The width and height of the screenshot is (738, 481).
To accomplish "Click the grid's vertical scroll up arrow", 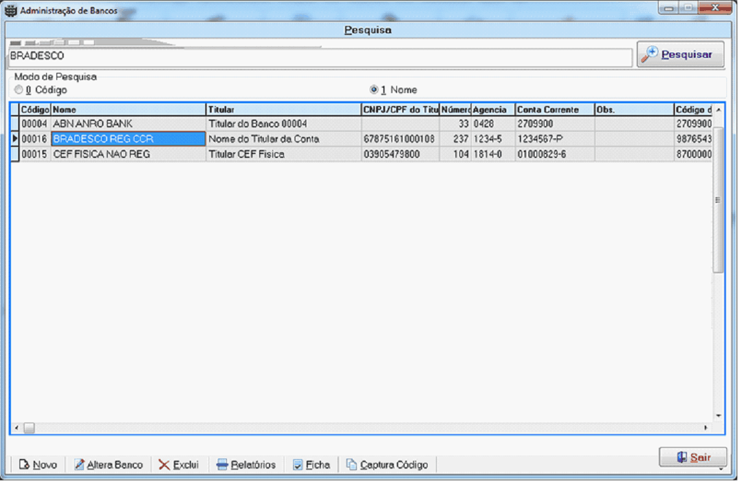I will pyautogui.click(x=718, y=110).
